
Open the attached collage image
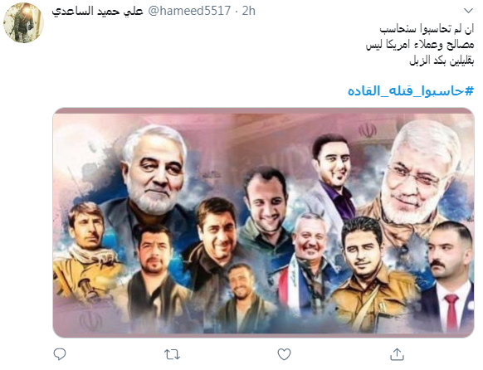[x=263, y=222]
